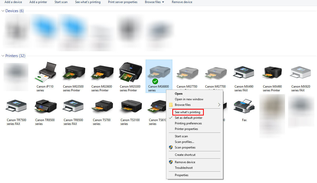The width and height of the screenshot is (317, 183).
Task: Select the Canon TR7500 series FAX icon
Action: click(16, 107)
